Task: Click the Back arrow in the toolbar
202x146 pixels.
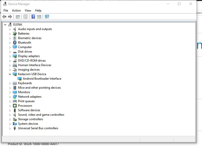Action: click(4, 17)
